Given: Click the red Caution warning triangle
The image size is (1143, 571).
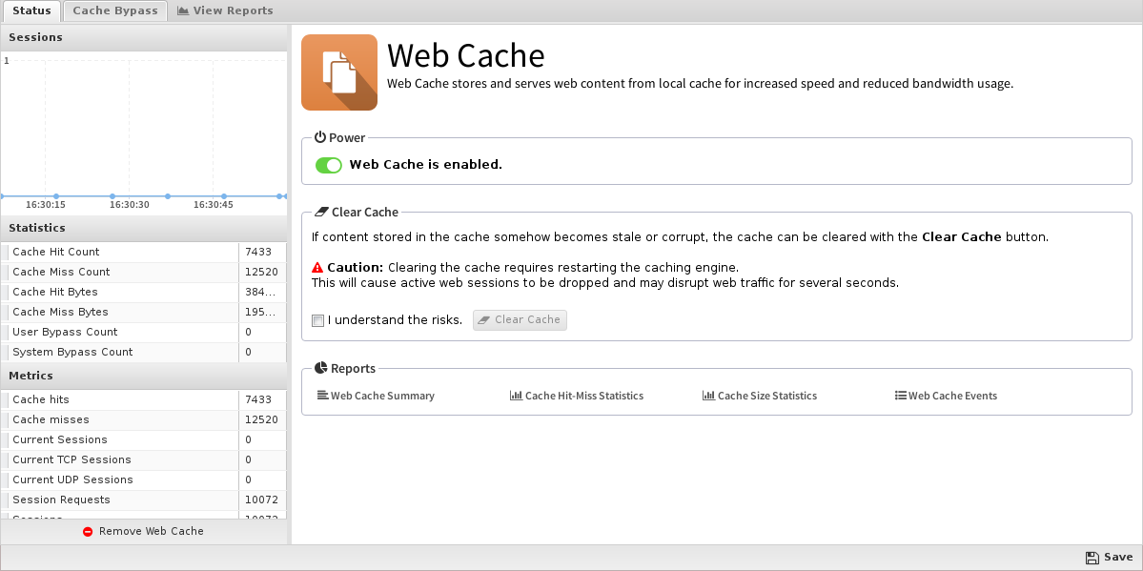Looking at the screenshot, I should (x=317, y=267).
